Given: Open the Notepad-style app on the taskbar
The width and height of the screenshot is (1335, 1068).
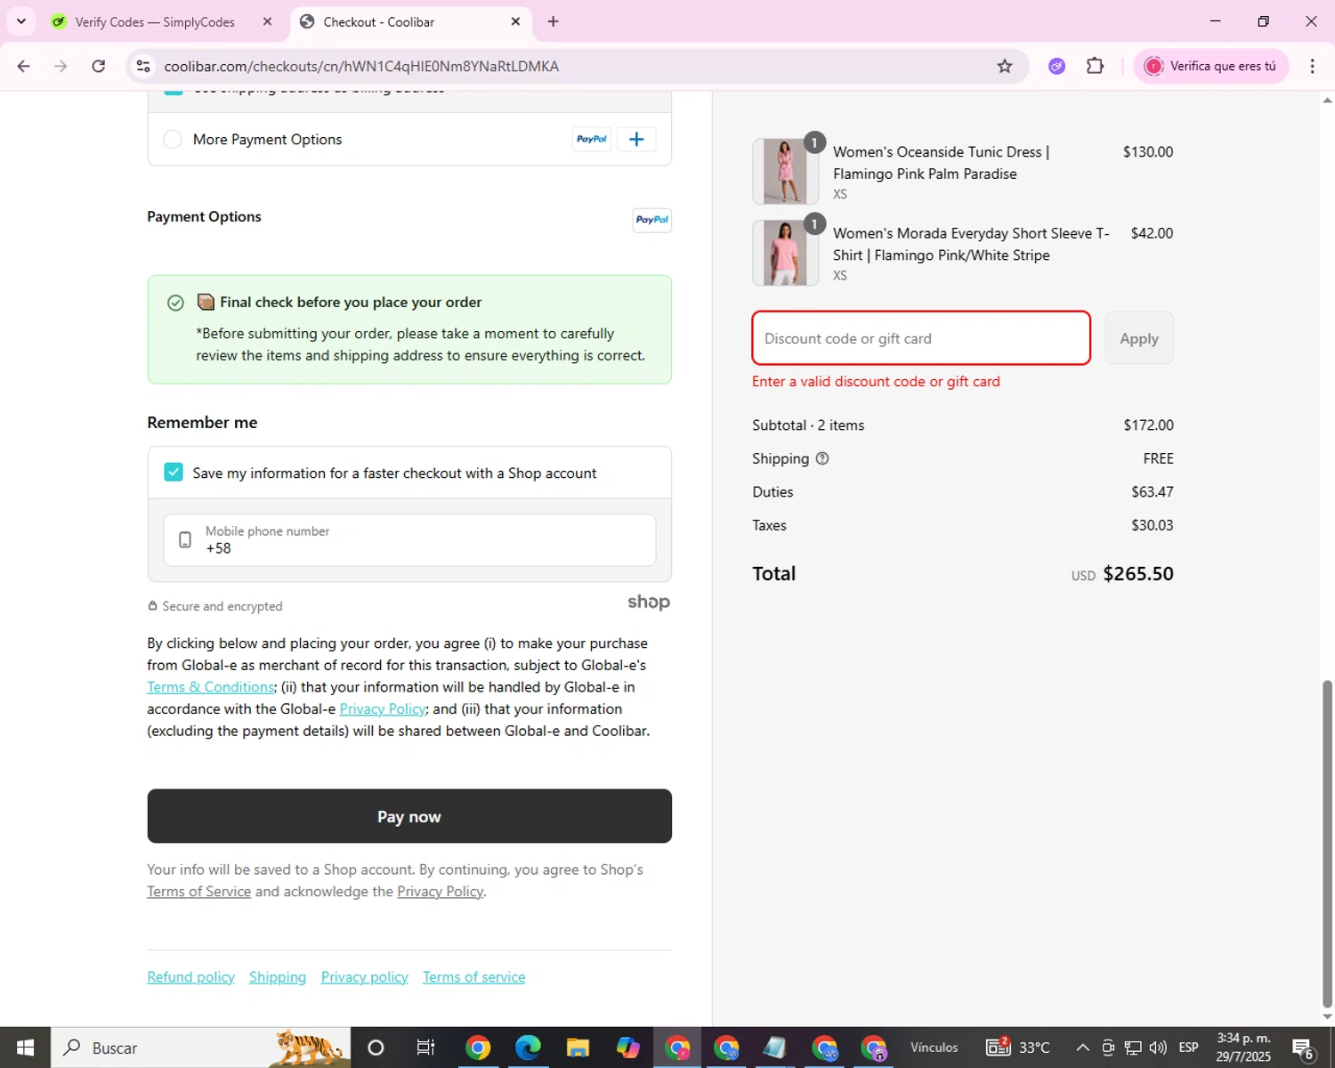Looking at the screenshot, I should tap(775, 1048).
